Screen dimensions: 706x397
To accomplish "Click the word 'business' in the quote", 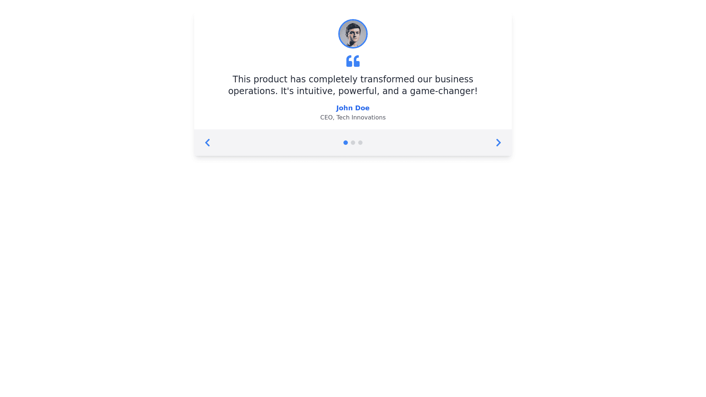I will pyautogui.click(x=454, y=79).
